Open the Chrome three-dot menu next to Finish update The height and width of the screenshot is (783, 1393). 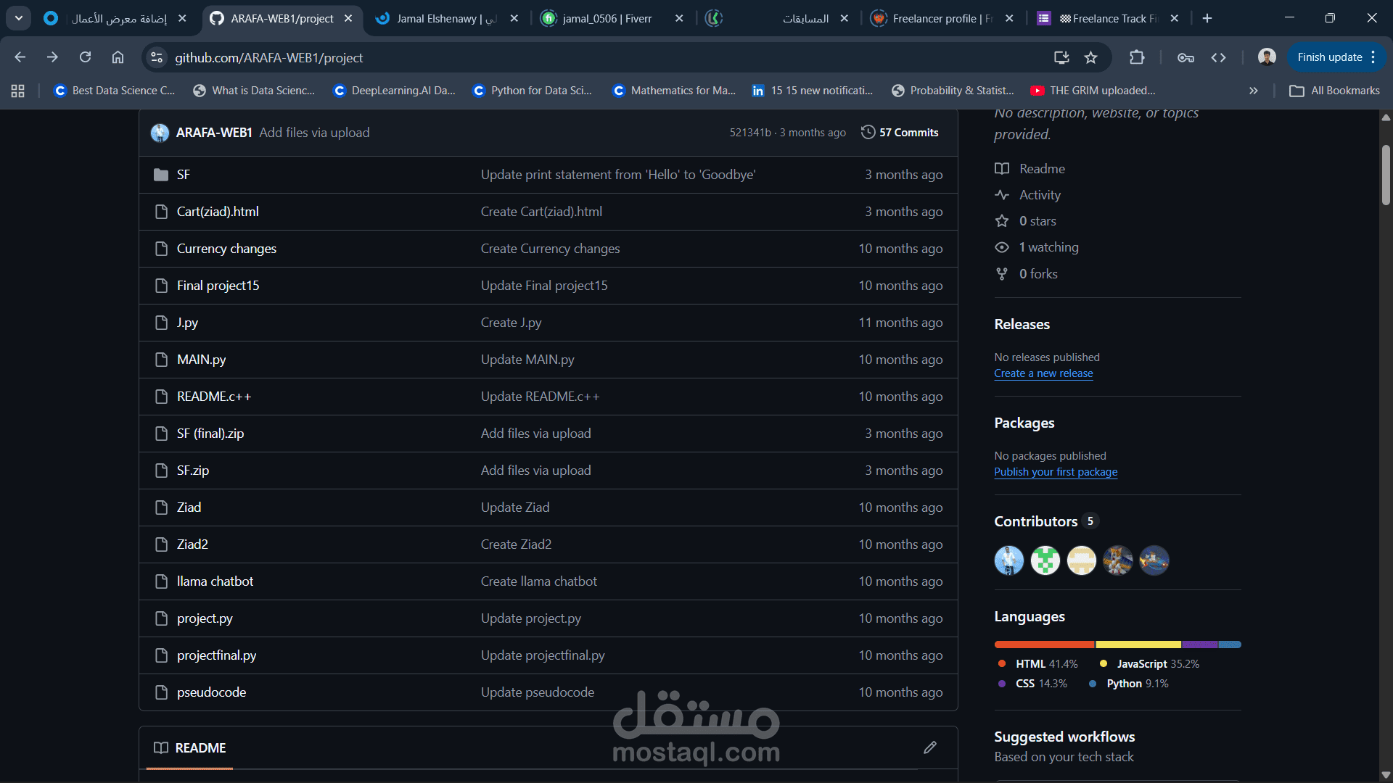1373,57
